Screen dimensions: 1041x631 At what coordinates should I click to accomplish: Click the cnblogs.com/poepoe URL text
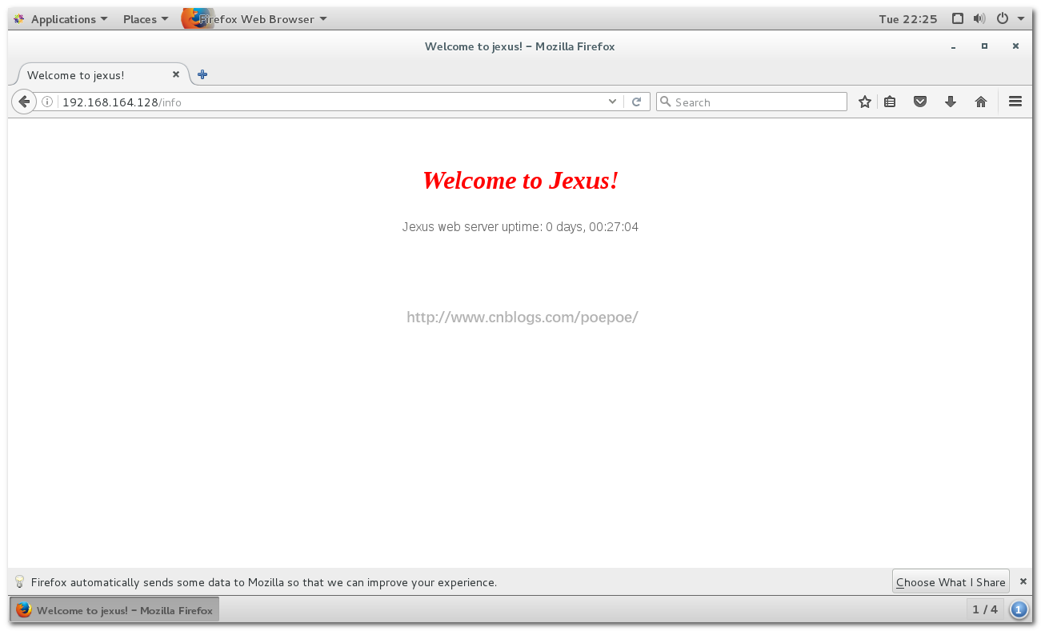pyautogui.click(x=522, y=317)
